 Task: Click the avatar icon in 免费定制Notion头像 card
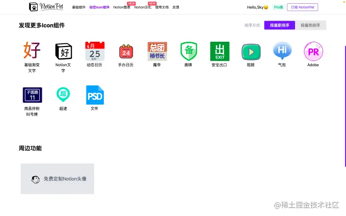point(35,180)
